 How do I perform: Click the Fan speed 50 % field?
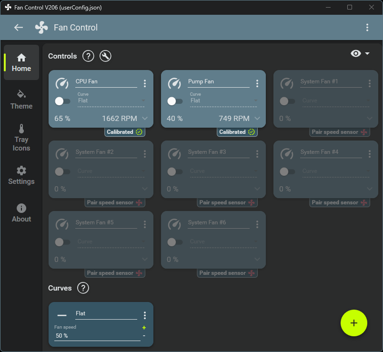(97, 336)
